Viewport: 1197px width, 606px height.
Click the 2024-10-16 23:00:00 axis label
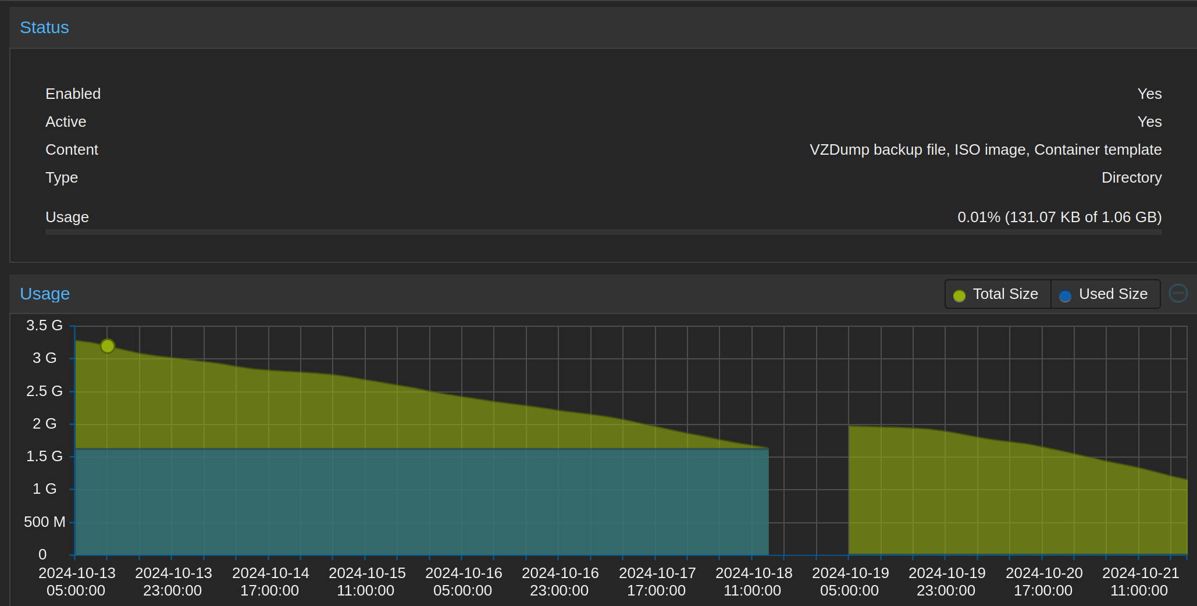click(560, 582)
